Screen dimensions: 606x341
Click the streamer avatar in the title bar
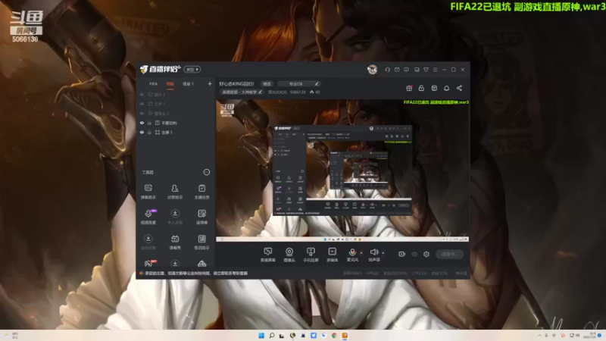pos(372,70)
